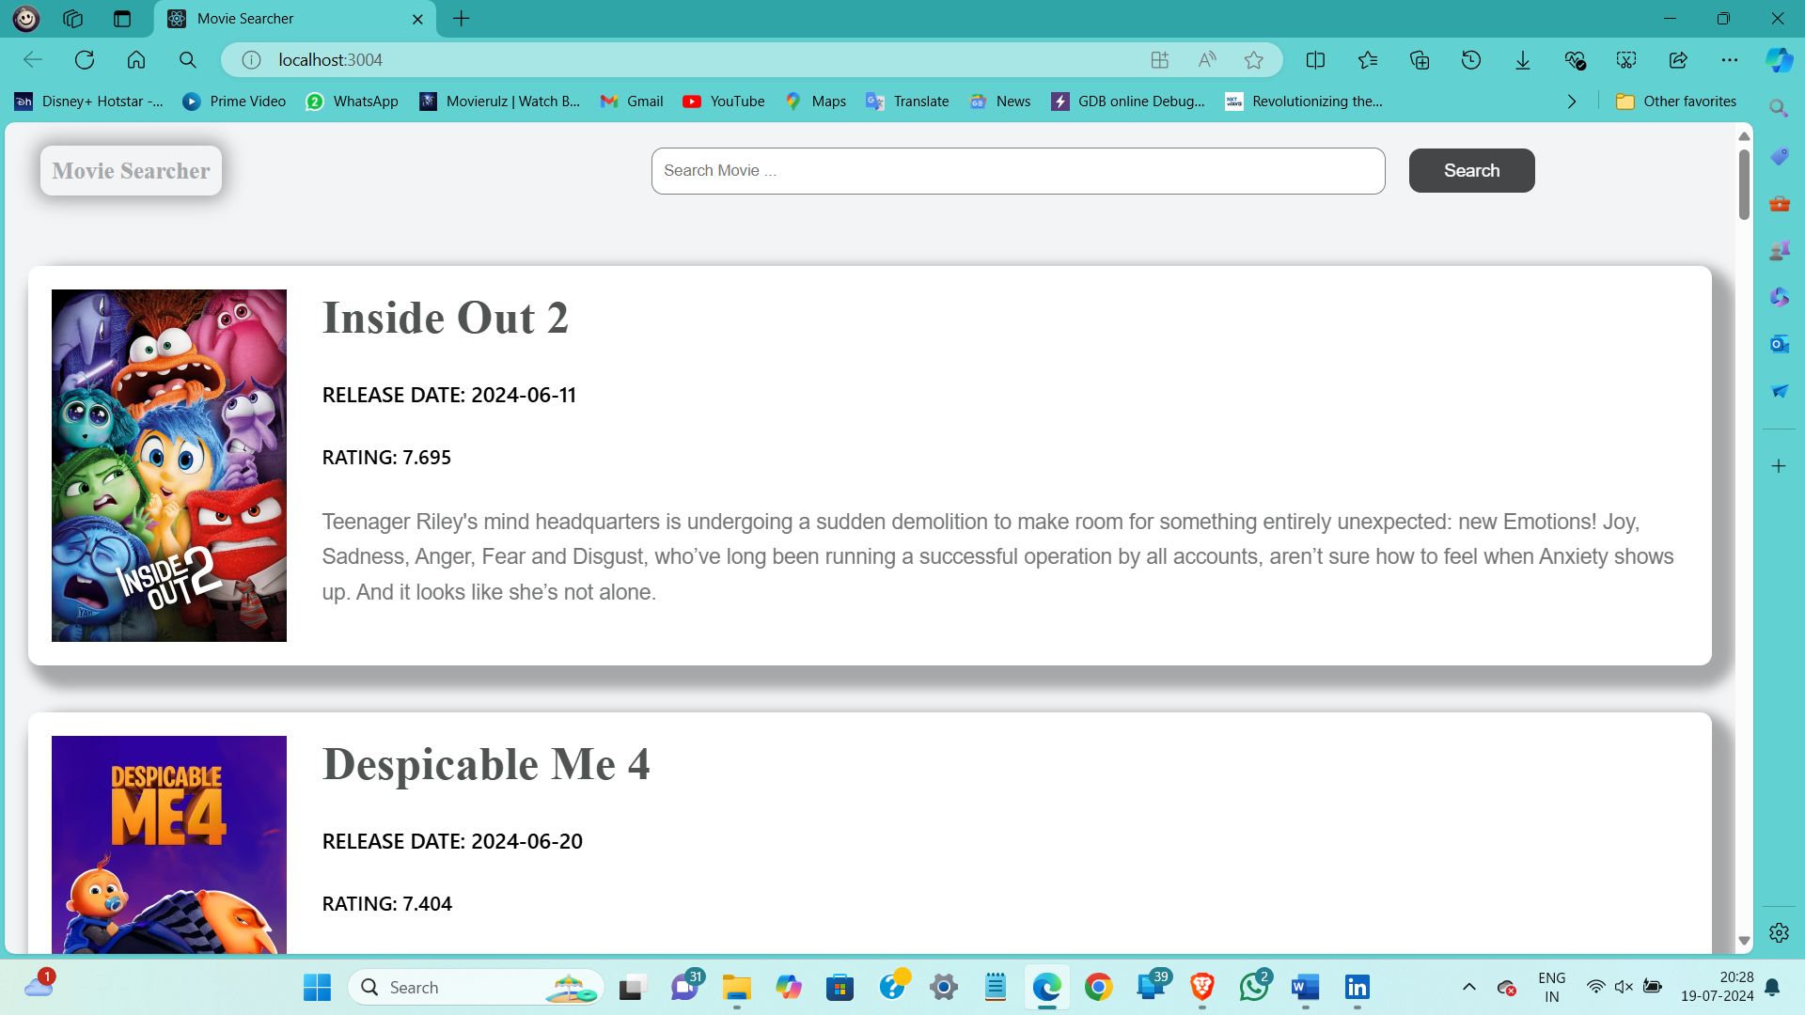Open the Workspaces icon in title bar
Viewport: 1805px width, 1015px height.
tap(73, 19)
